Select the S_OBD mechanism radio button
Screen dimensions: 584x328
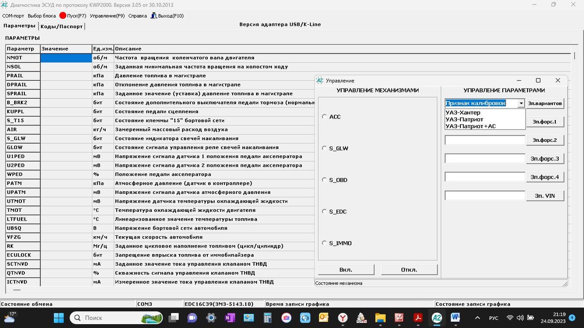[x=325, y=180]
